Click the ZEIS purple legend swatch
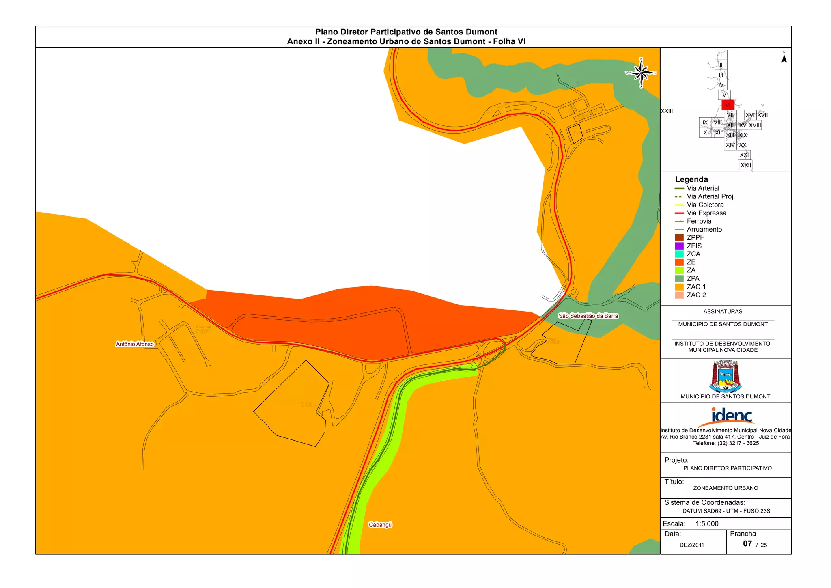This screenshot has height=588, width=831. click(x=679, y=246)
